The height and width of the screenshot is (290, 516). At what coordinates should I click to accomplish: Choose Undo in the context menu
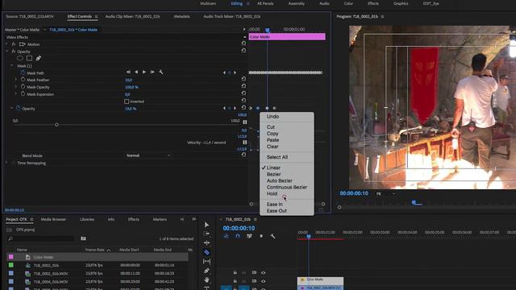[x=273, y=116]
